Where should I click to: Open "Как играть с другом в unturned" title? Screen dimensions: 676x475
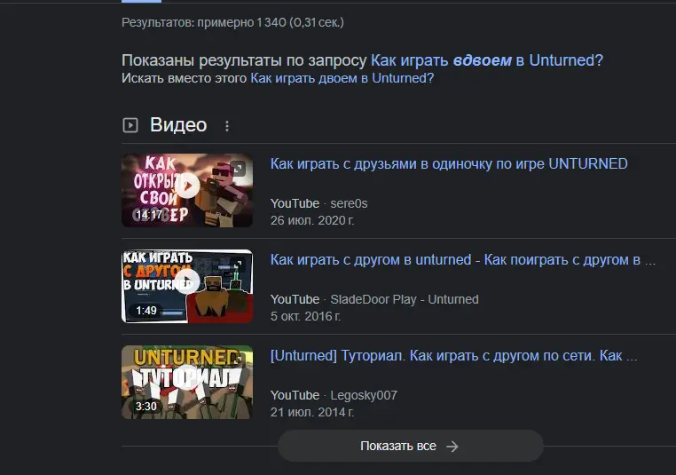pos(461,260)
